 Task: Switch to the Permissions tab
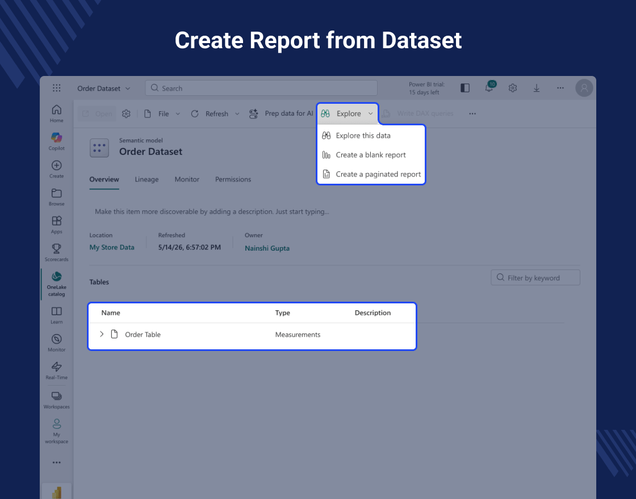click(x=233, y=179)
